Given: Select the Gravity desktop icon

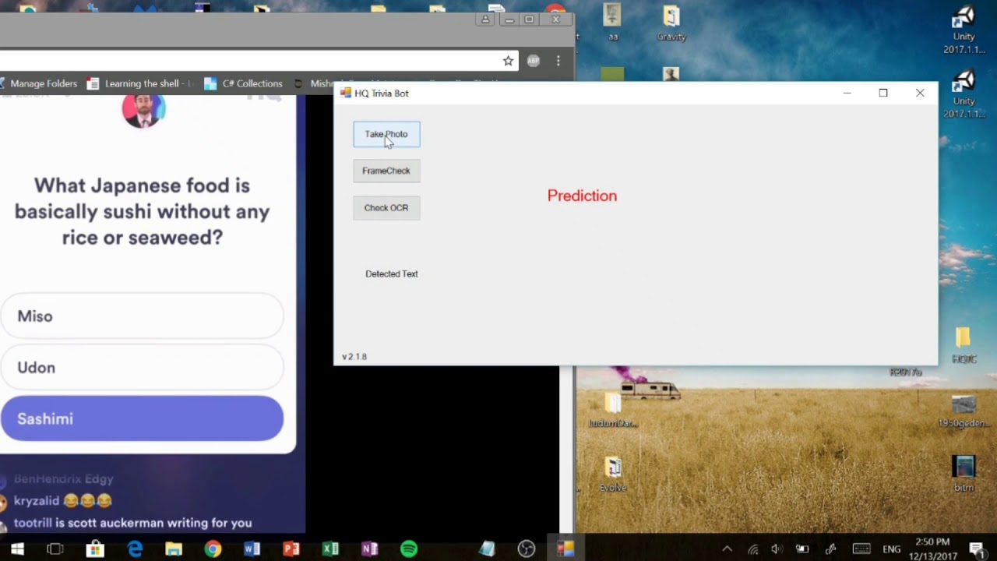Looking at the screenshot, I should point(671,23).
